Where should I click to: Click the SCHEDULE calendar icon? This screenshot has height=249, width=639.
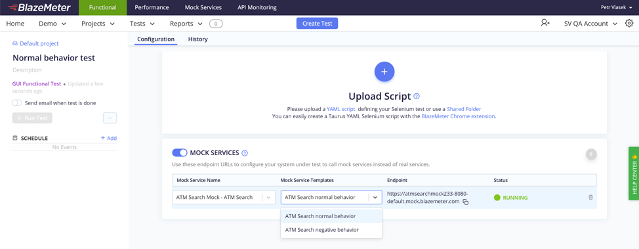tap(15, 138)
